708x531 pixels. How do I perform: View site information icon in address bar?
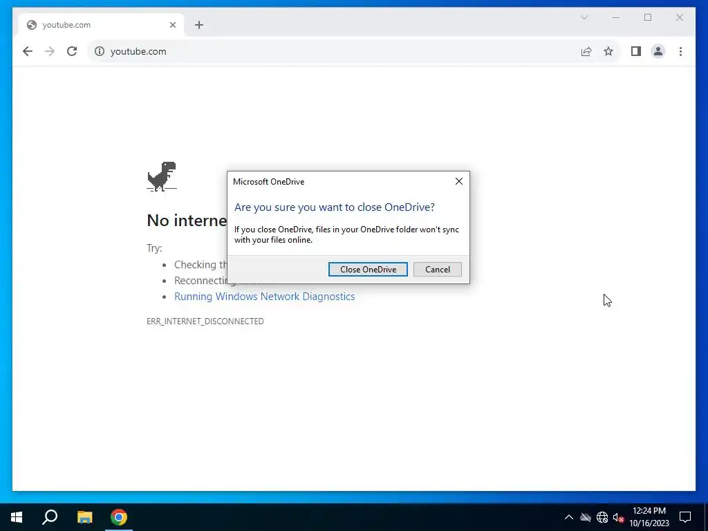100,51
